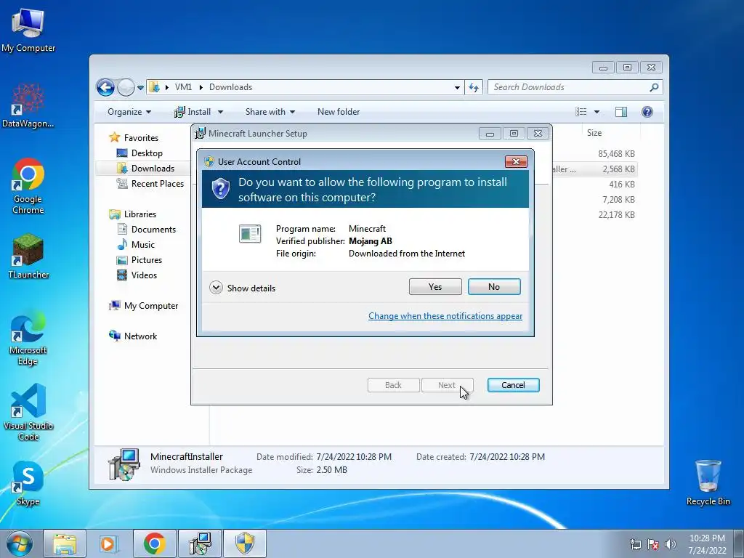Image resolution: width=744 pixels, height=558 pixels.
Task: Select Network in navigation pane
Action: (x=133, y=336)
